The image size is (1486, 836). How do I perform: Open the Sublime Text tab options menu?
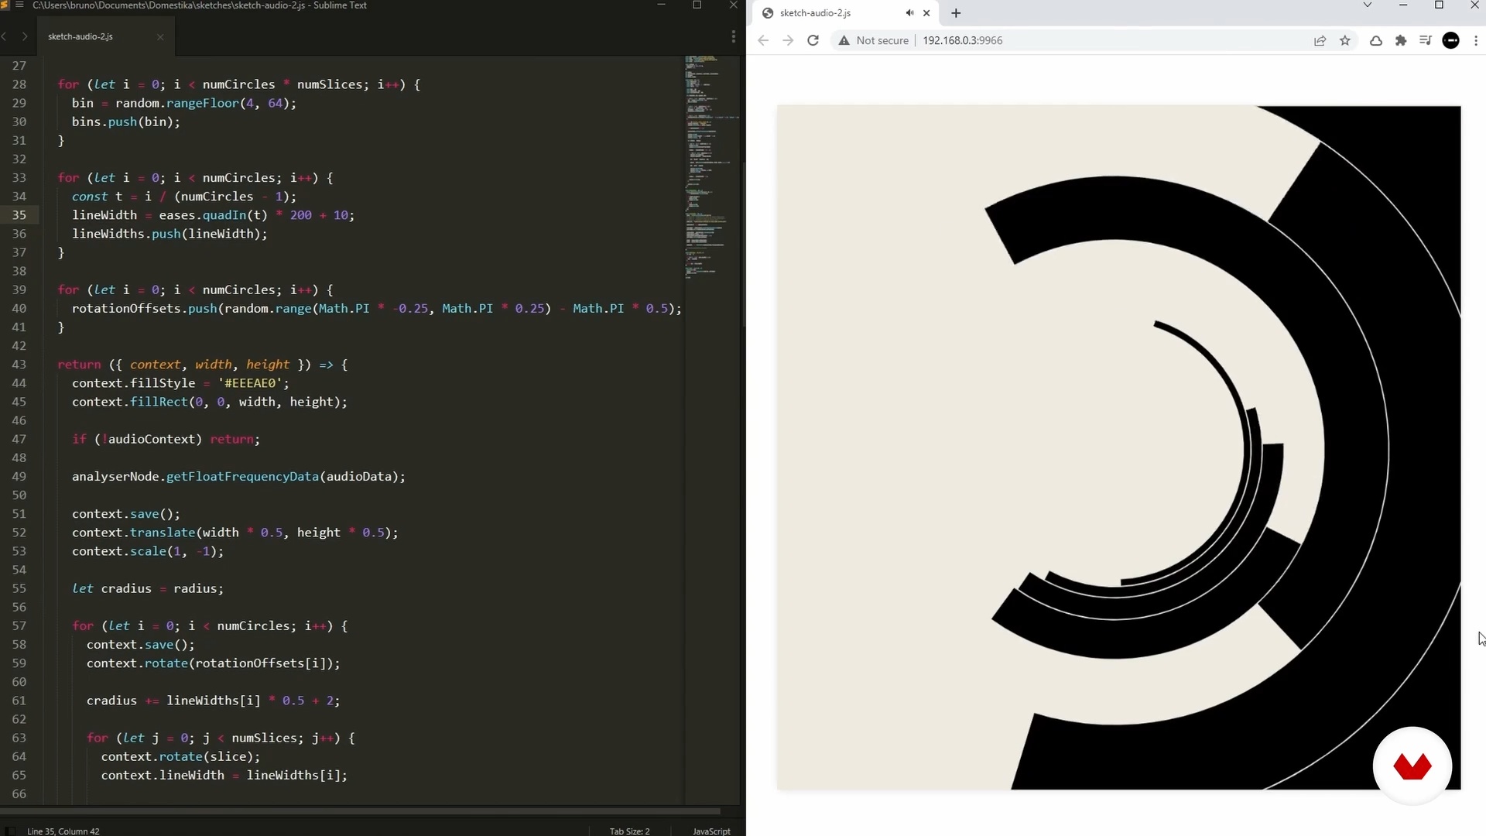[x=733, y=36]
